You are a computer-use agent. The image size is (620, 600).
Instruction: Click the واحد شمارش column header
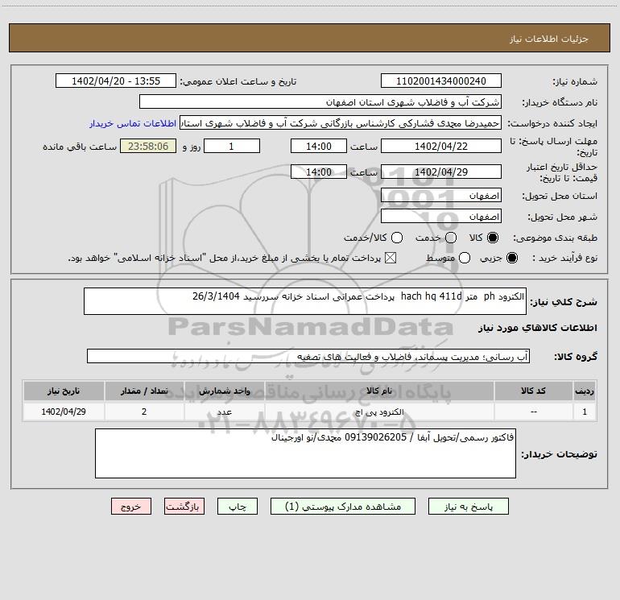[224, 391]
